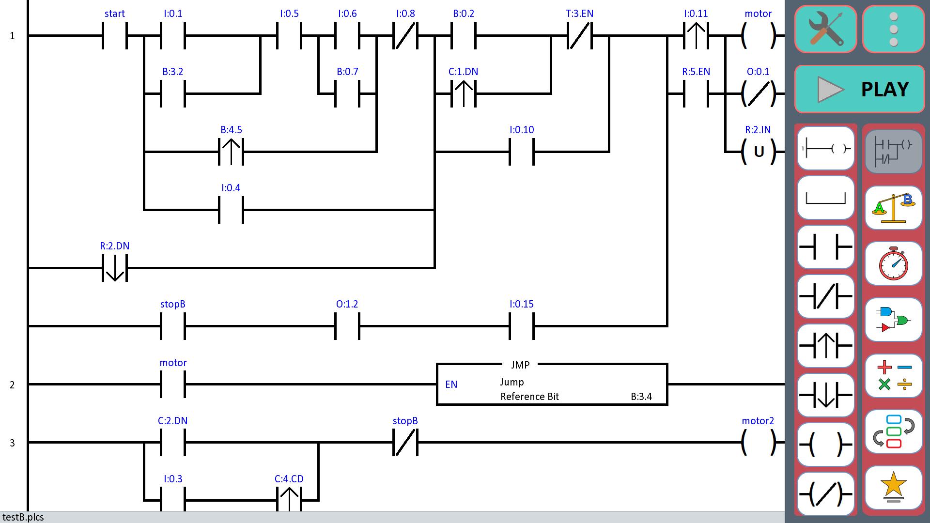
Task: Select the I:0.4 contact
Action: pos(231,210)
